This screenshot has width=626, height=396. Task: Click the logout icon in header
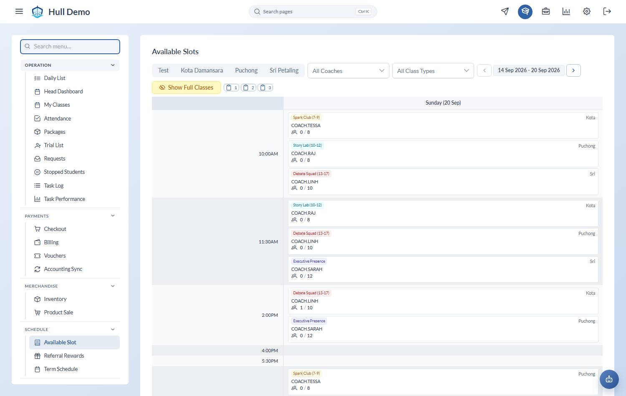pos(607,11)
